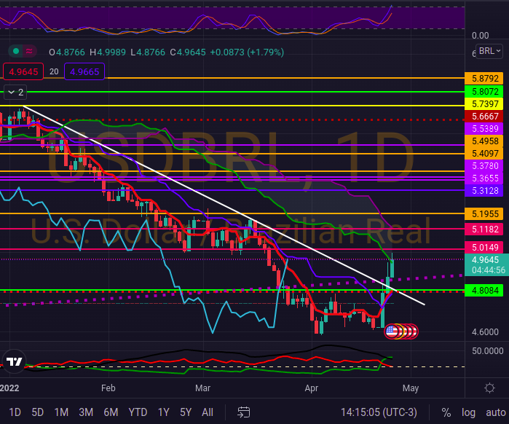
Task: Select the 1D time range
Action: (x=15, y=412)
